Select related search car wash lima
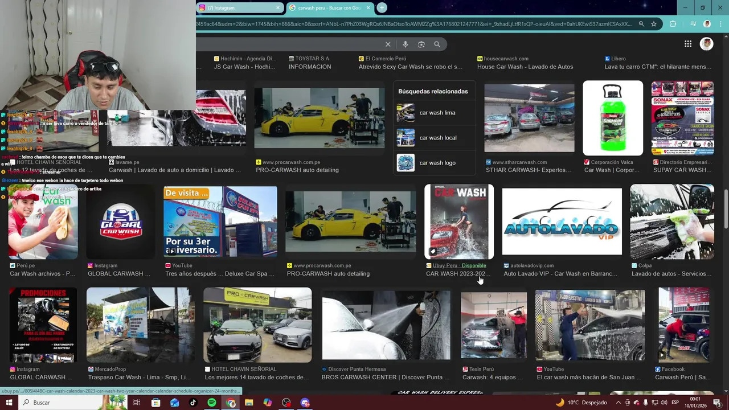The height and width of the screenshot is (410, 729). click(434, 113)
